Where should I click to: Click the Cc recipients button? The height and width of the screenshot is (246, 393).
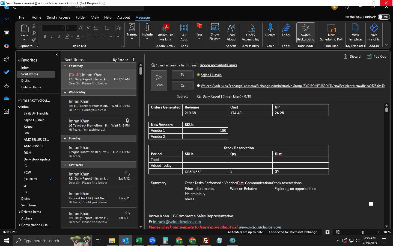click(x=182, y=86)
